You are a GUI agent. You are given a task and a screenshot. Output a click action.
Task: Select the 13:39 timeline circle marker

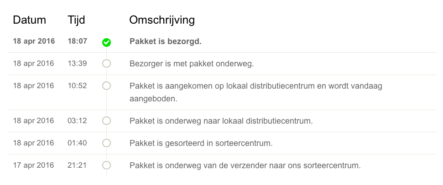(106, 64)
